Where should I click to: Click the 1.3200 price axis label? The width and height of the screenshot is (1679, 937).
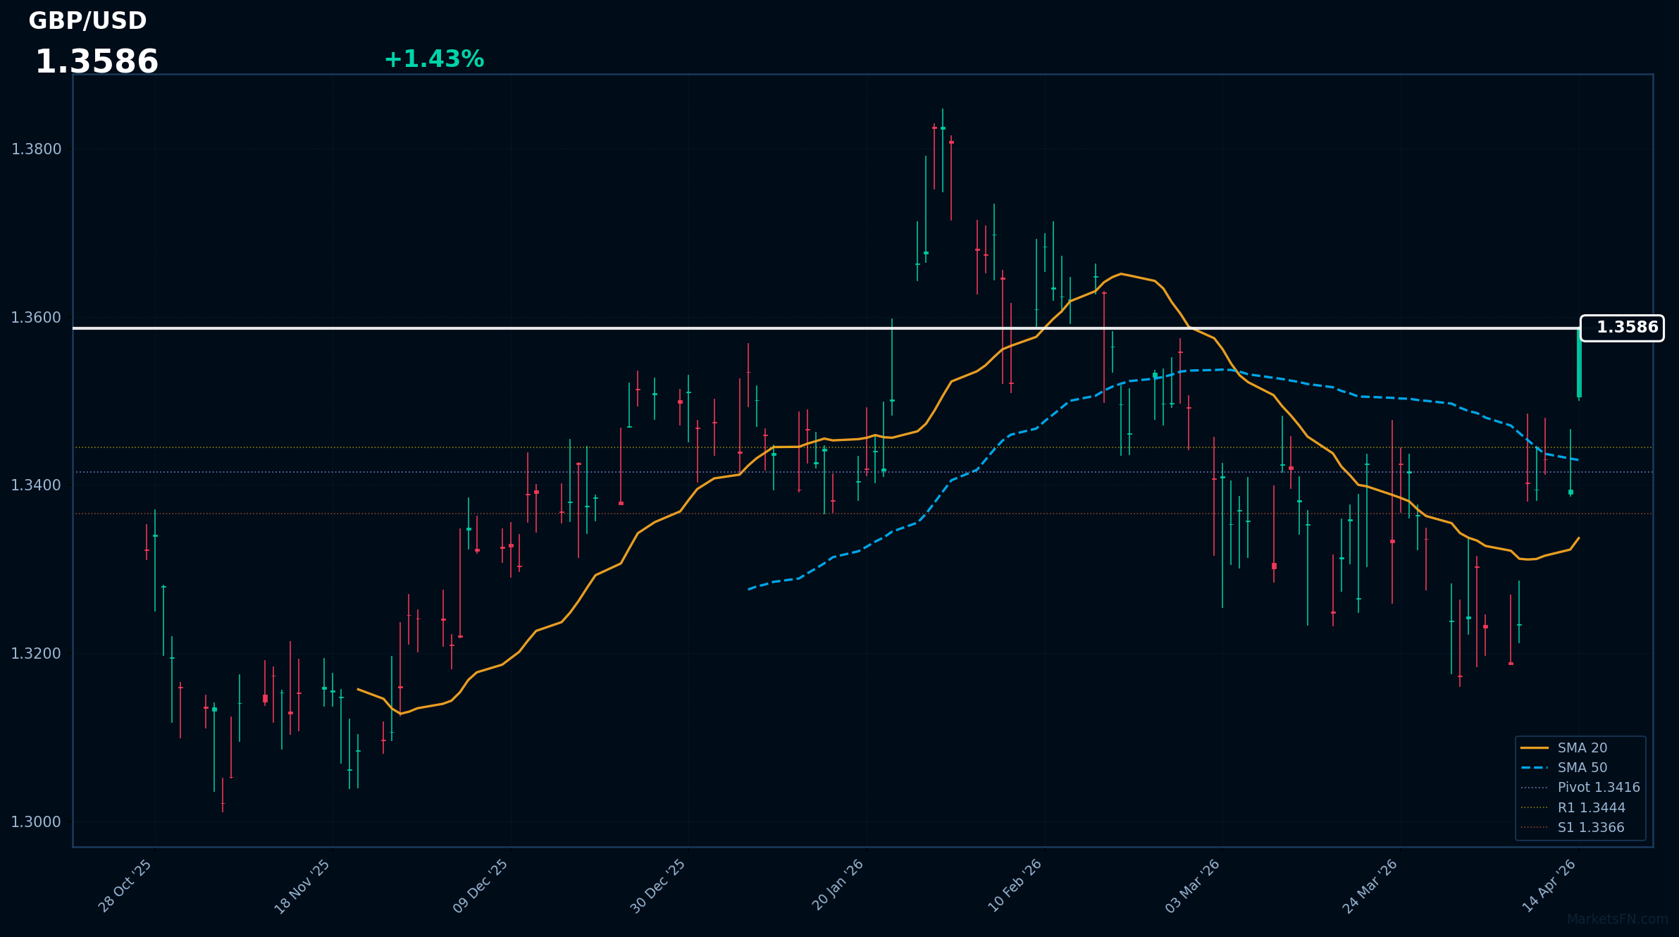point(37,654)
